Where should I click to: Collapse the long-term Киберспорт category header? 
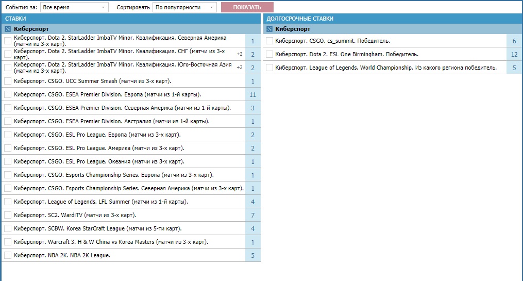click(393, 29)
